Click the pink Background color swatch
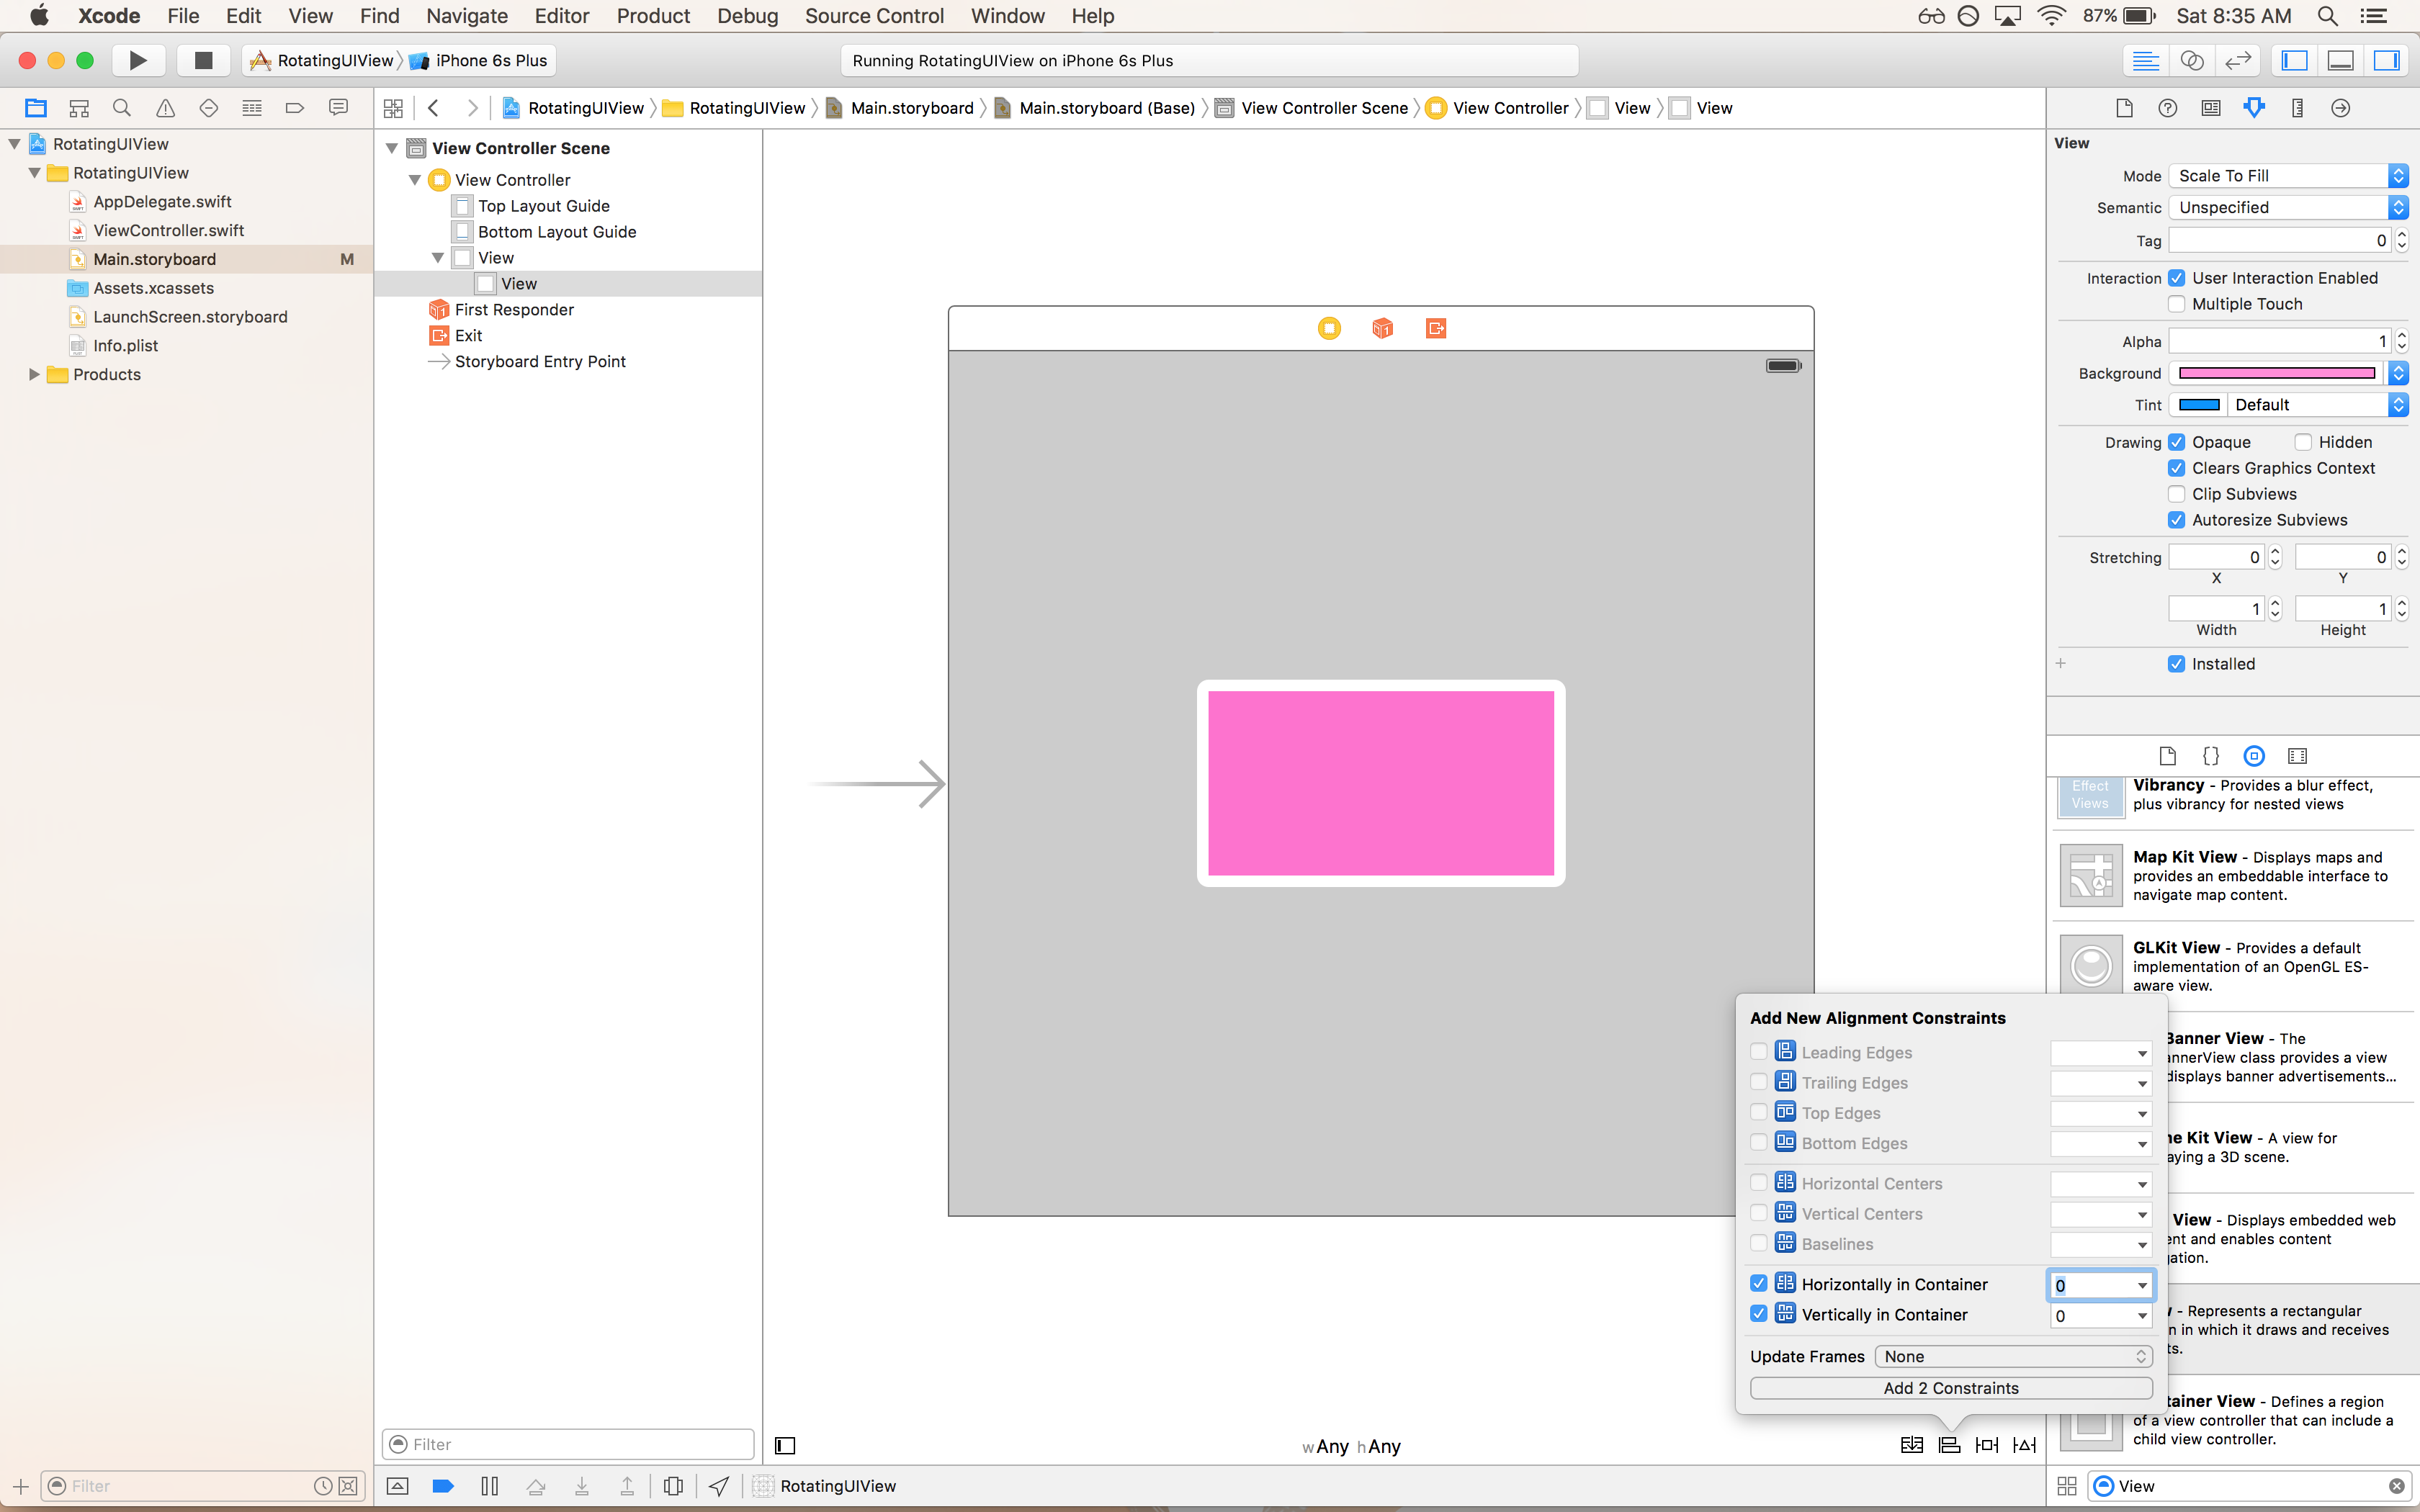 pyautogui.click(x=2276, y=373)
